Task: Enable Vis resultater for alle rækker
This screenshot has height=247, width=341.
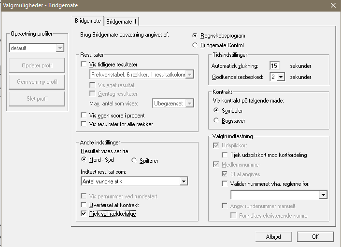Action: point(85,125)
